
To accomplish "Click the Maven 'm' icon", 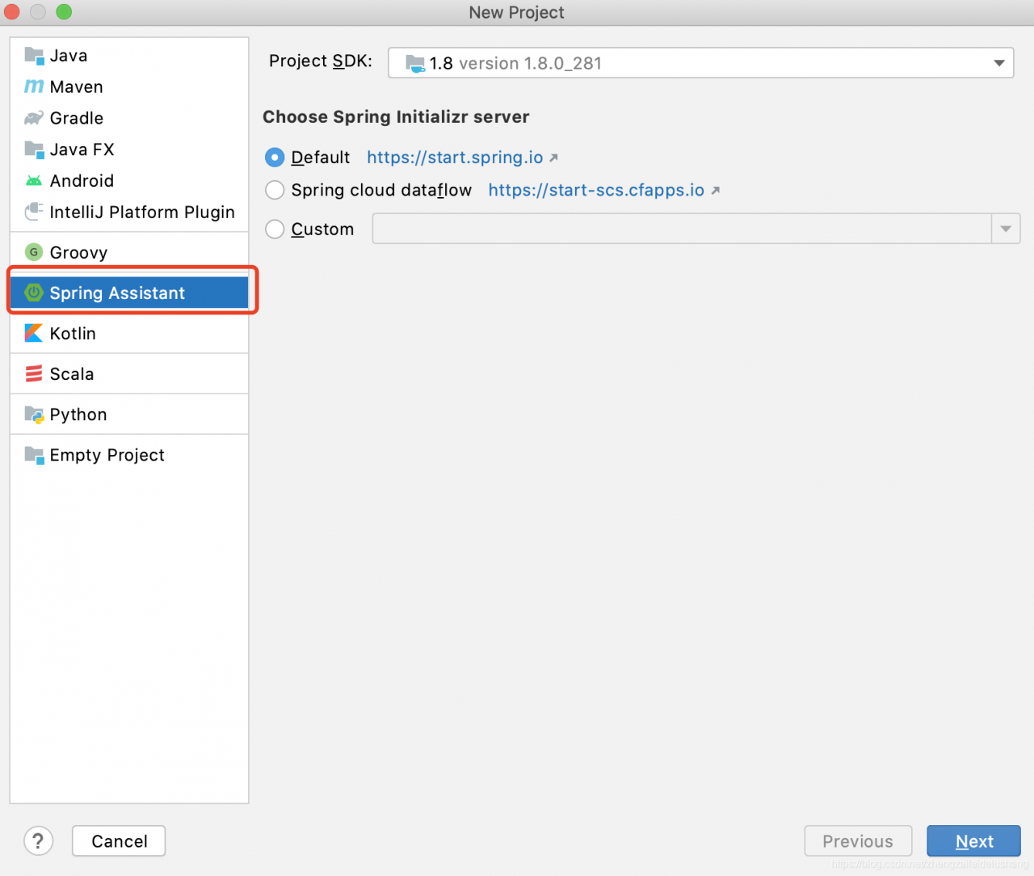I will (34, 86).
